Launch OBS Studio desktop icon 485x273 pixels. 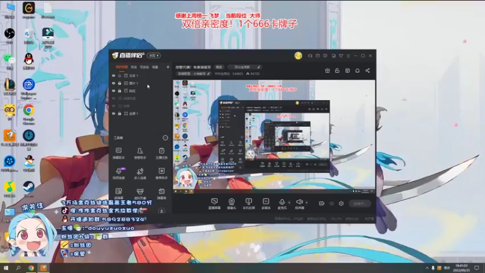[10, 36]
